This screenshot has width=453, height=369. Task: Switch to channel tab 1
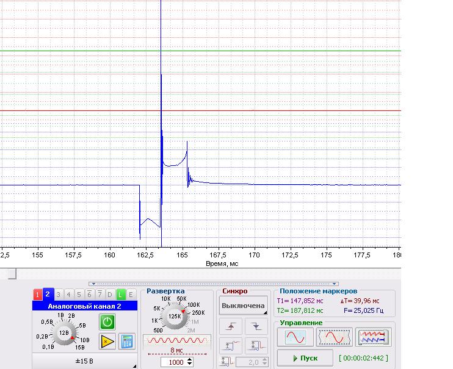click(x=38, y=295)
